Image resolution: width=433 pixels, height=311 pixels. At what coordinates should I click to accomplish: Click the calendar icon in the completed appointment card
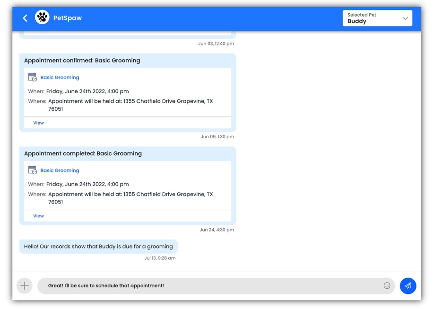click(x=32, y=170)
